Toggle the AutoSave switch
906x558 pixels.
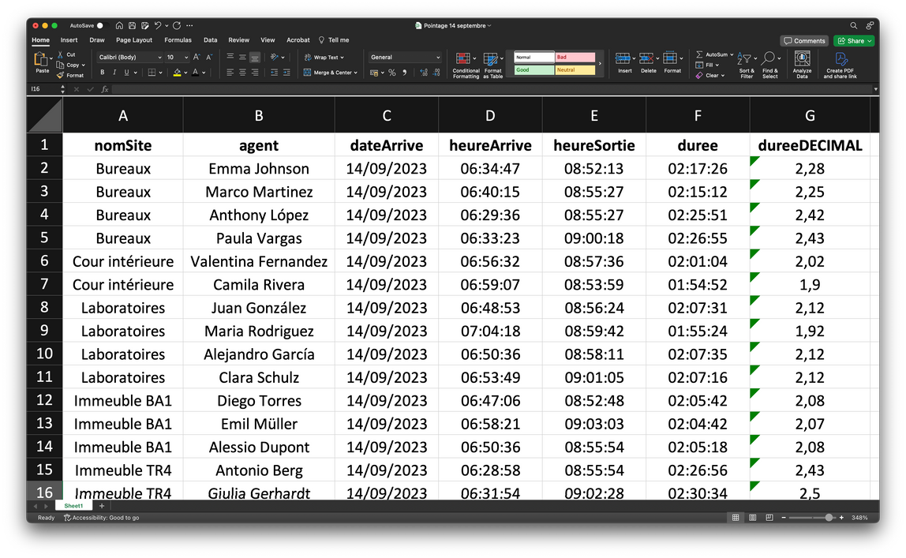99,25
